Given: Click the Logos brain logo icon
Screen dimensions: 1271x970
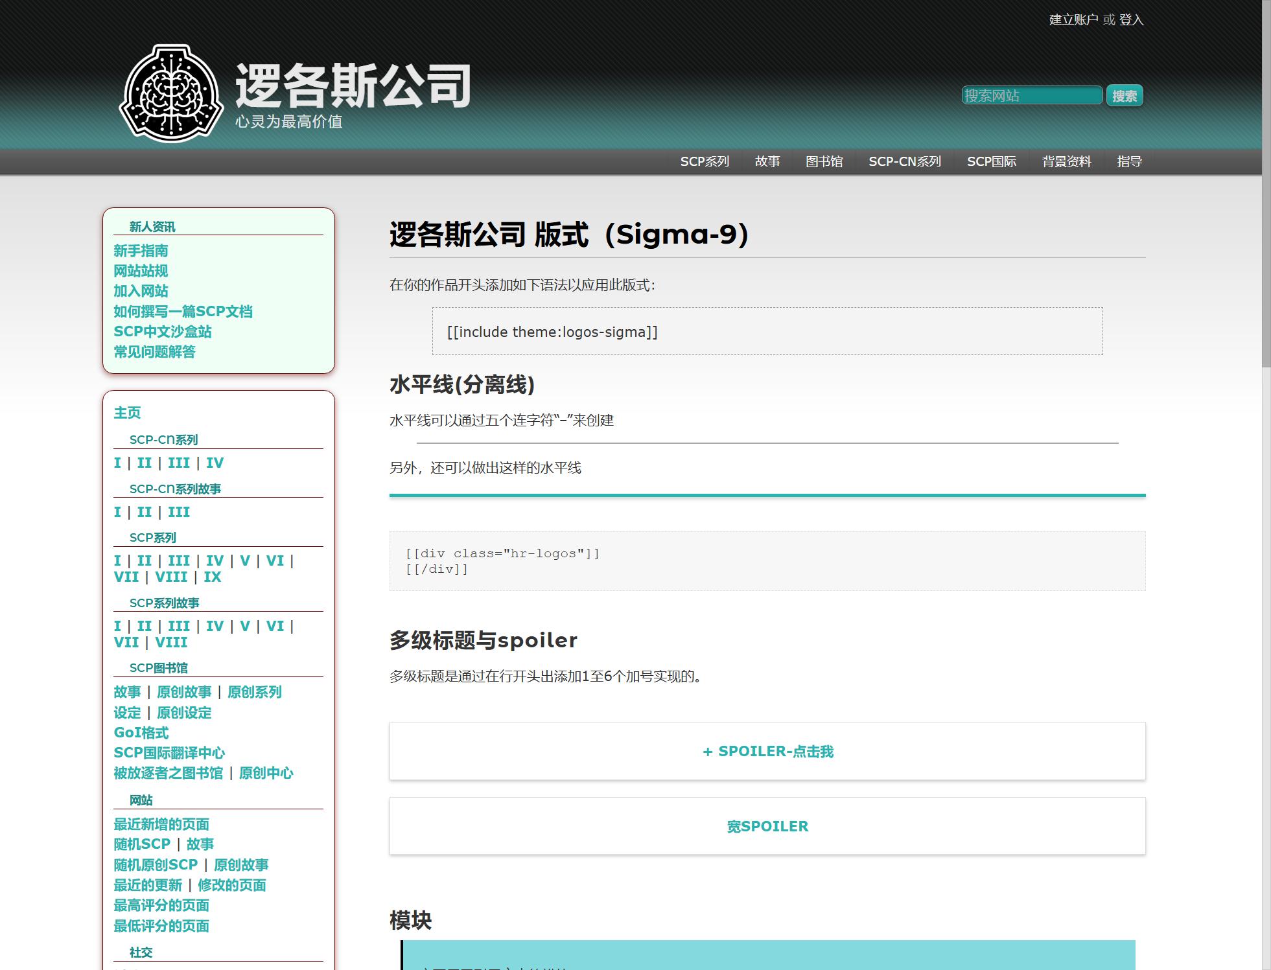Looking at the screenshot, I should [x=172, y=93].
